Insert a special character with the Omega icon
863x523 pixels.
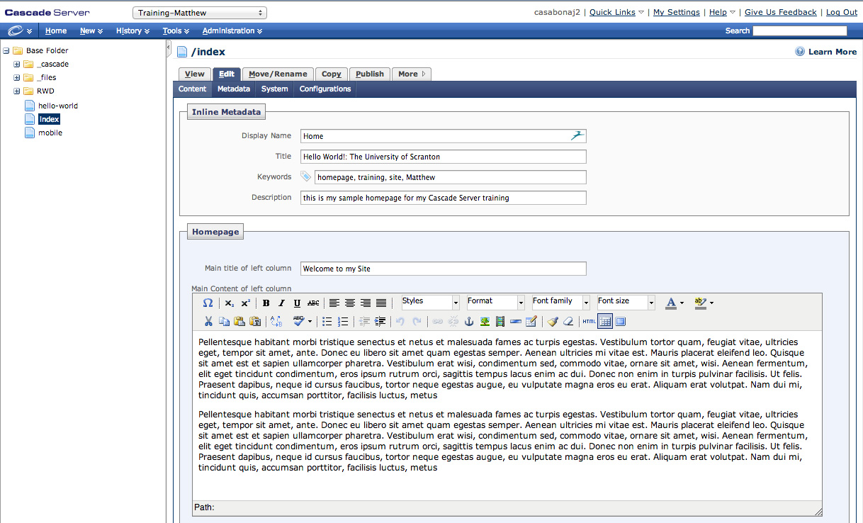point(208,303)
